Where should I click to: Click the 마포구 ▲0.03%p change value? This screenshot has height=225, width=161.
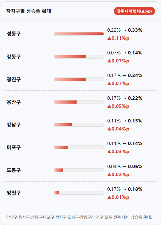[118, 151]
